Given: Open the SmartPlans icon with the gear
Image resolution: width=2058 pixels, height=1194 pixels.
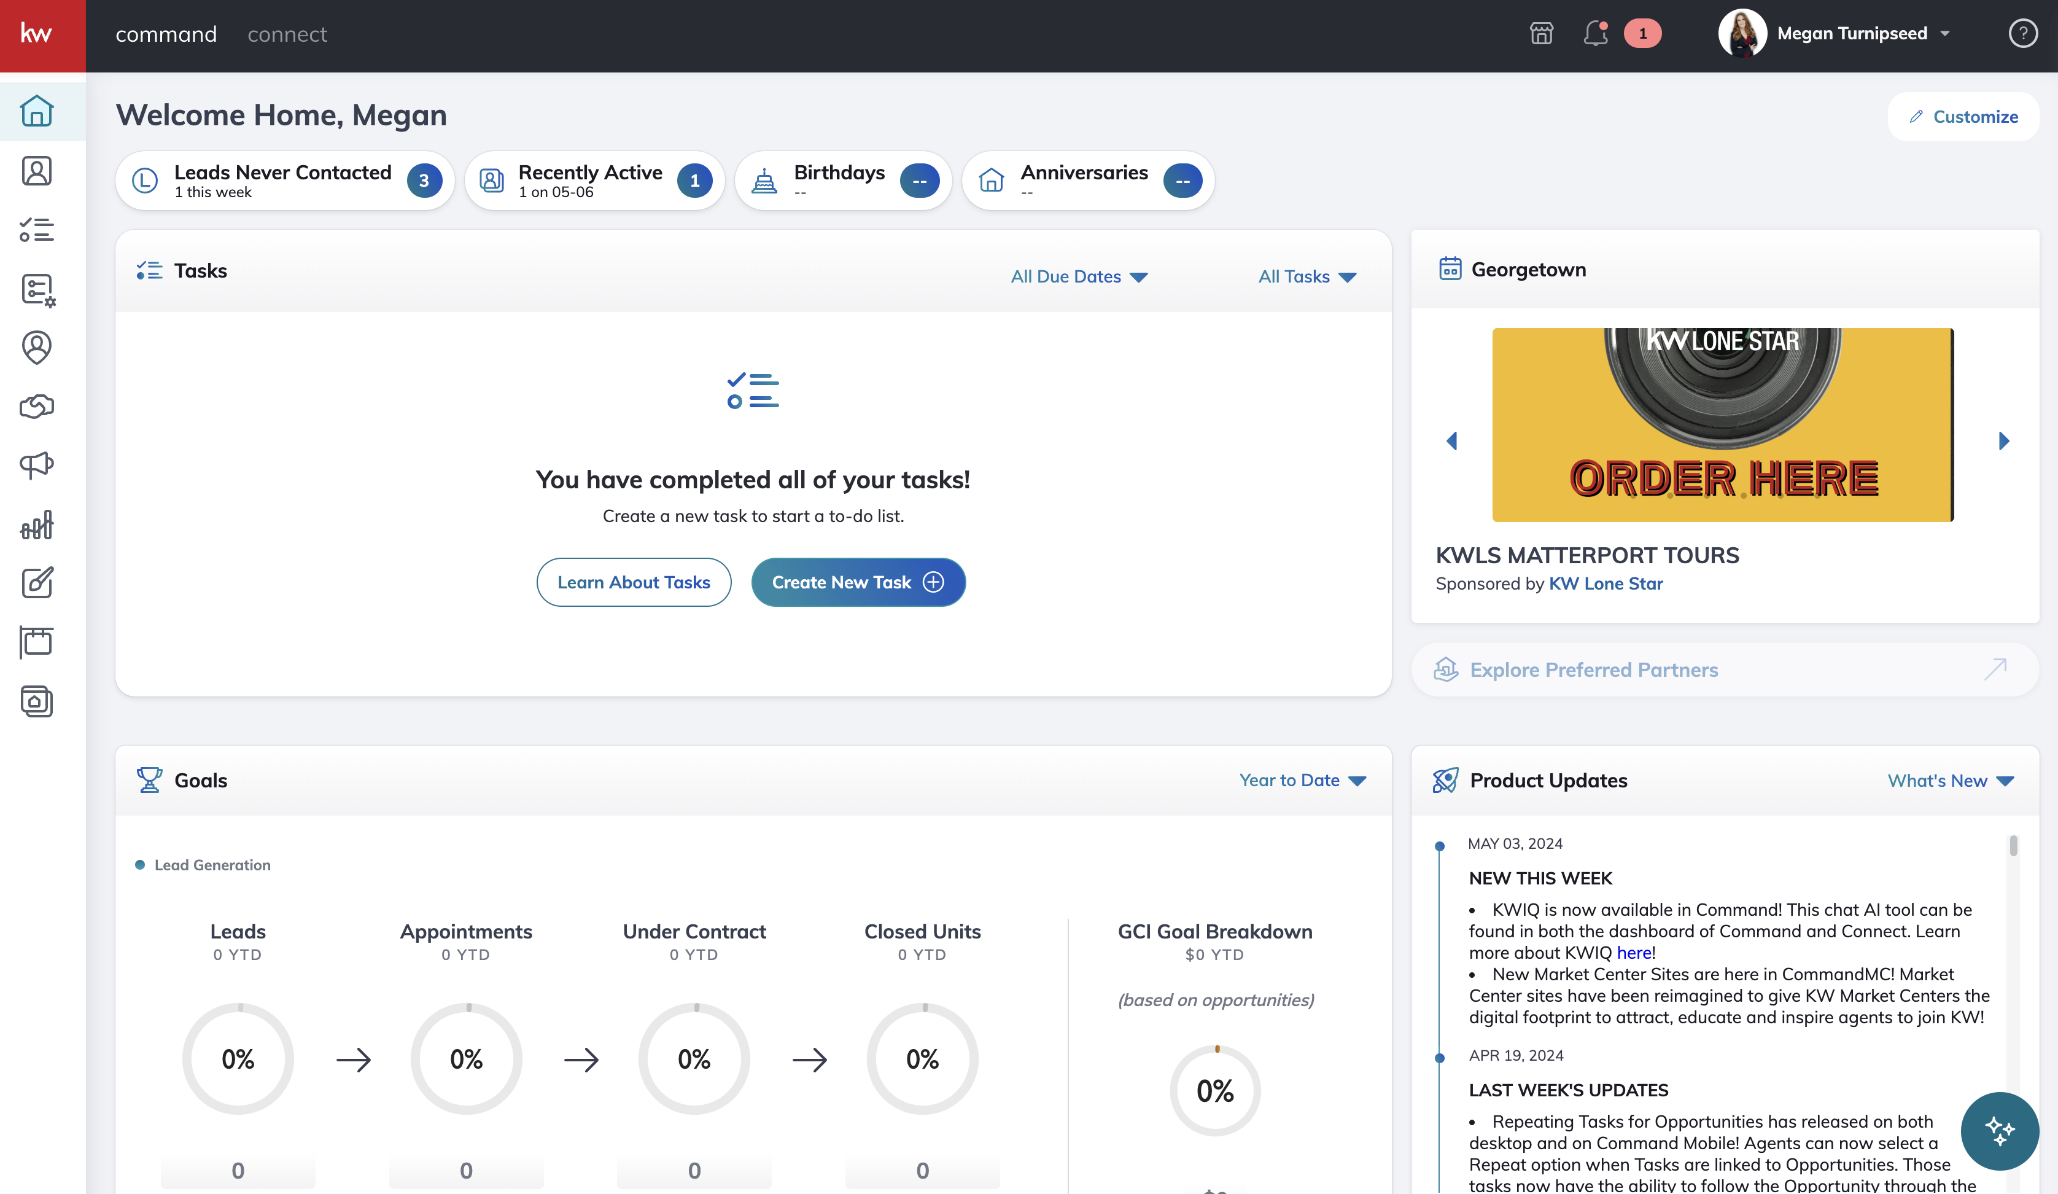Looking at the screenshot, I should [x=37, y=289].
